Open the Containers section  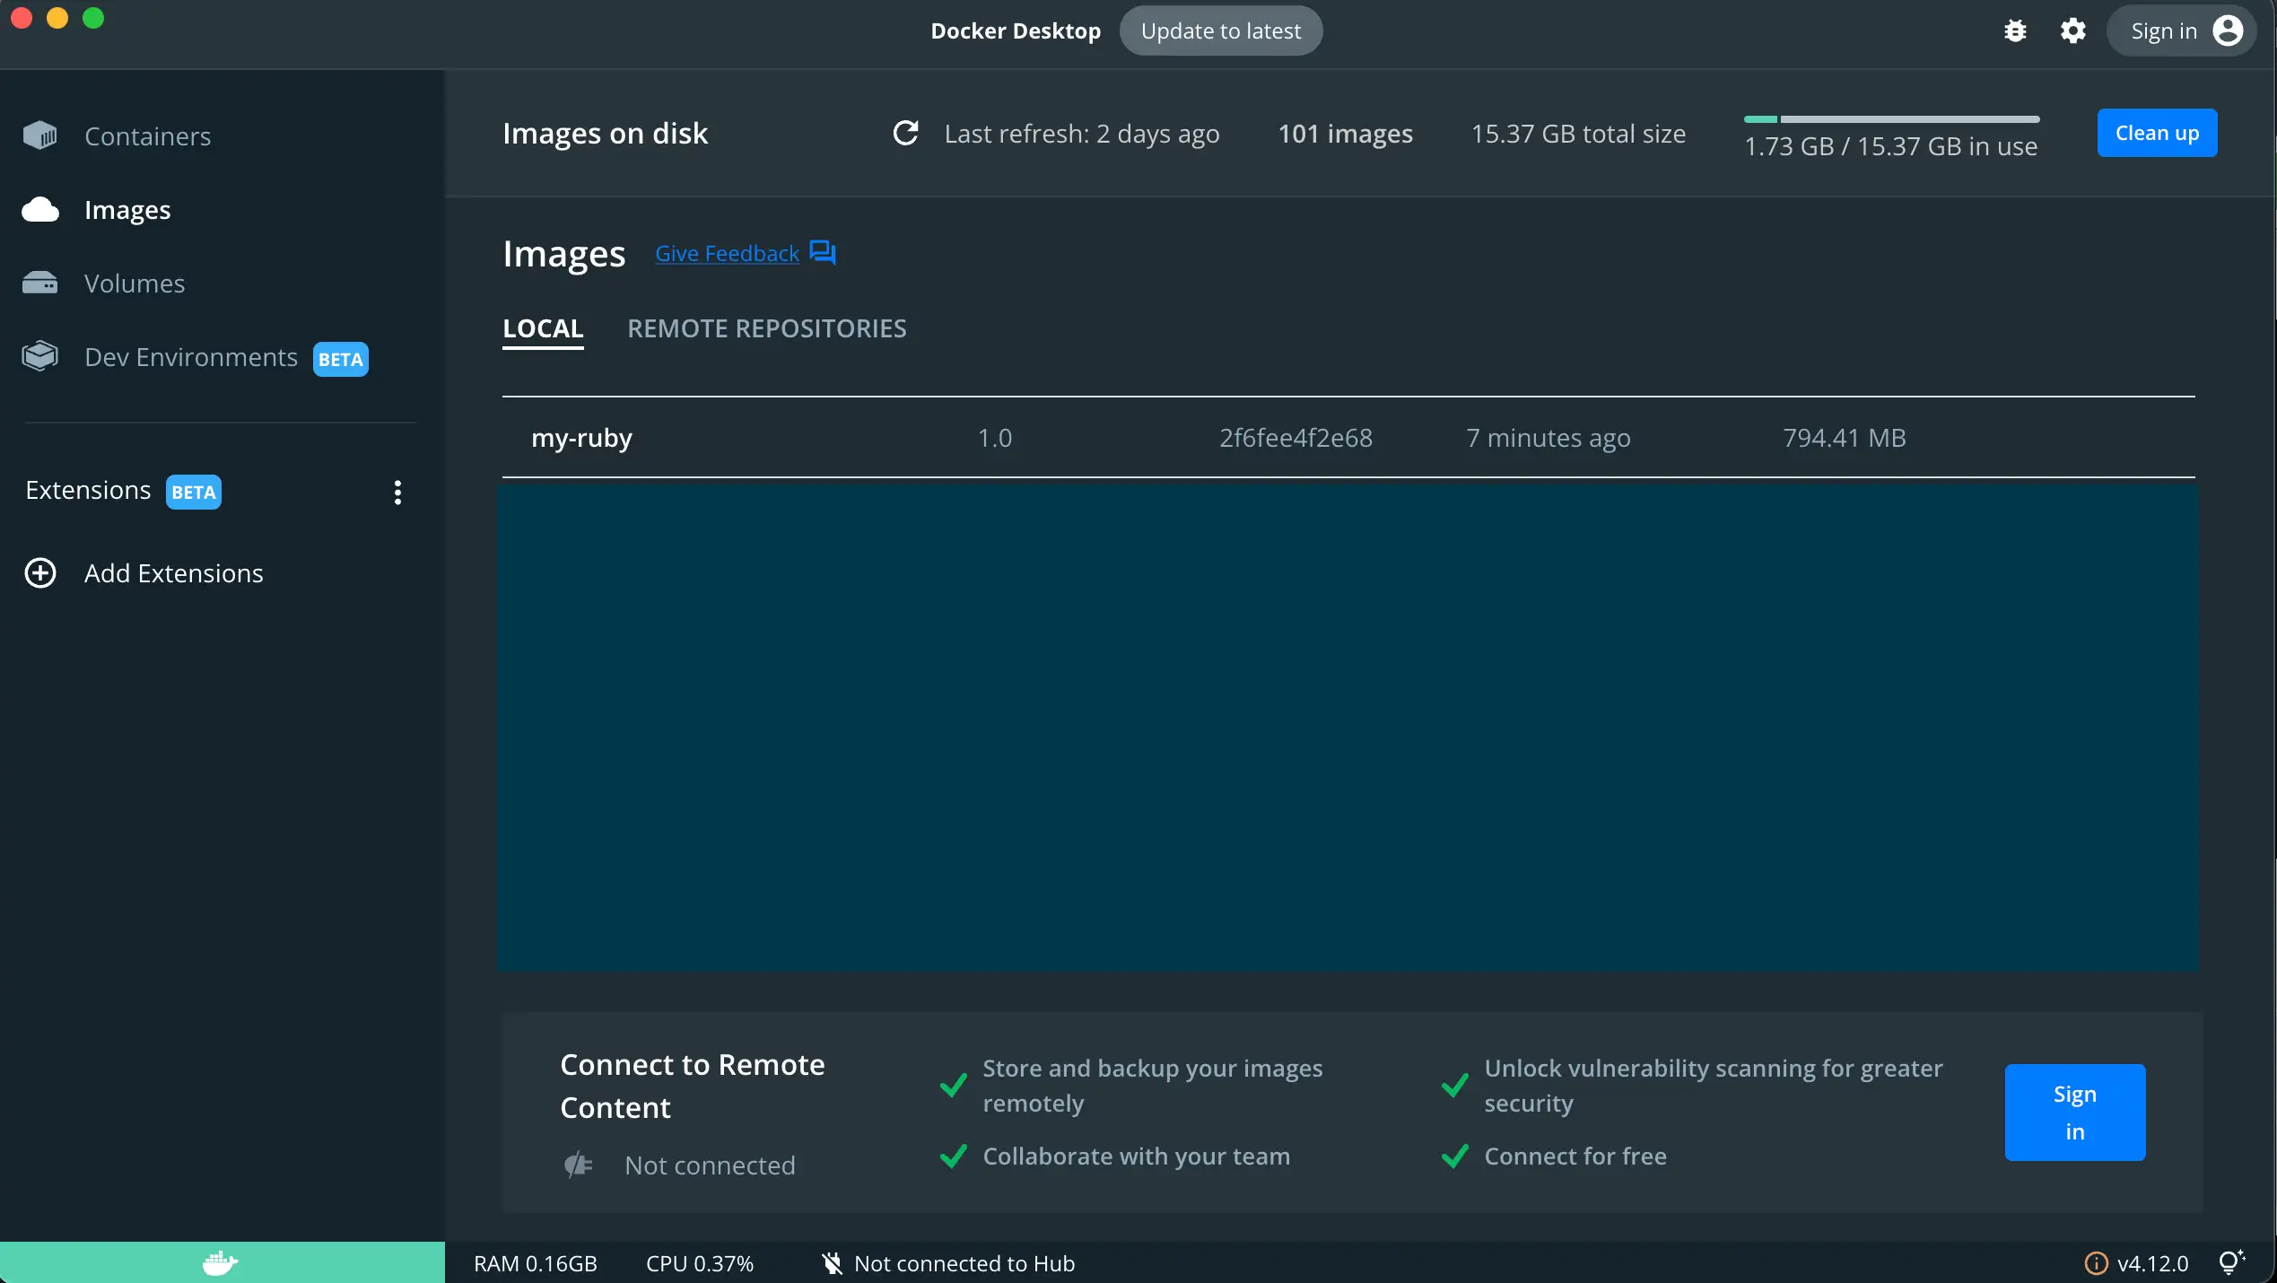coord(147,136)
